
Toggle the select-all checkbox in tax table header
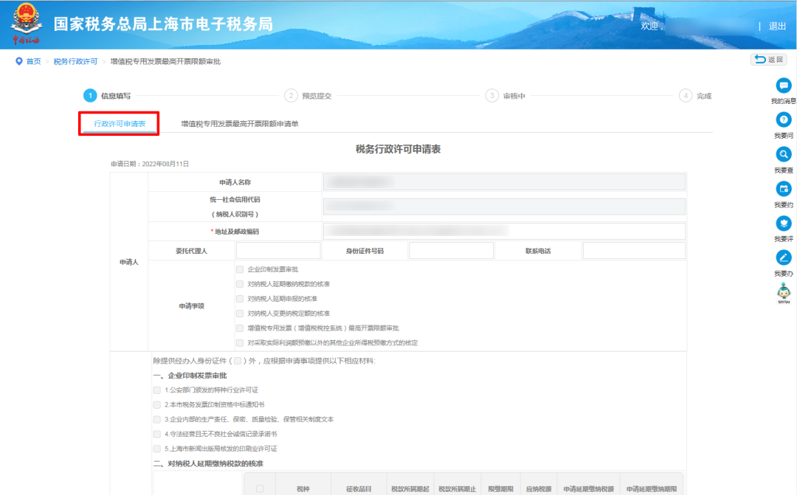pos(260,489)
